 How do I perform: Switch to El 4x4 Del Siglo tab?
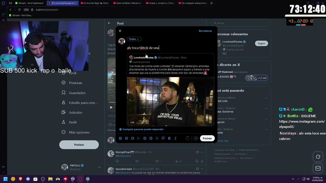tap(95, 3)
